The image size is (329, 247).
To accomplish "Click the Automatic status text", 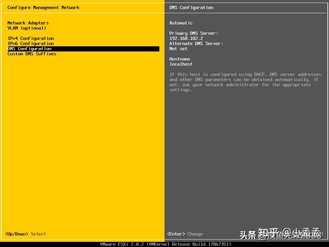I will 181,23.
